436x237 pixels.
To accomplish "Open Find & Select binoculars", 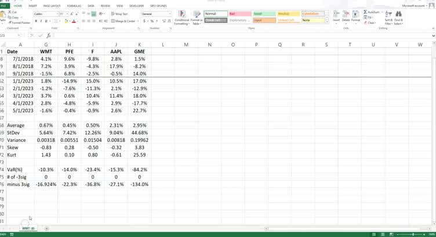I will [x=398, y=18].
